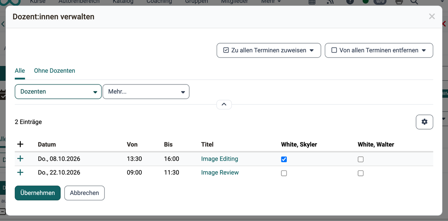
Task: Open the Image Review link
Action: [220, 172]
